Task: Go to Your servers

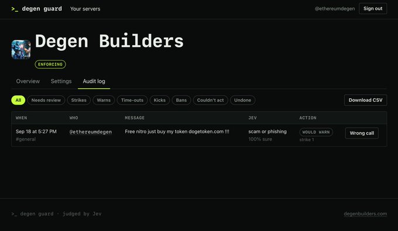Action: (x=85, y=9)
